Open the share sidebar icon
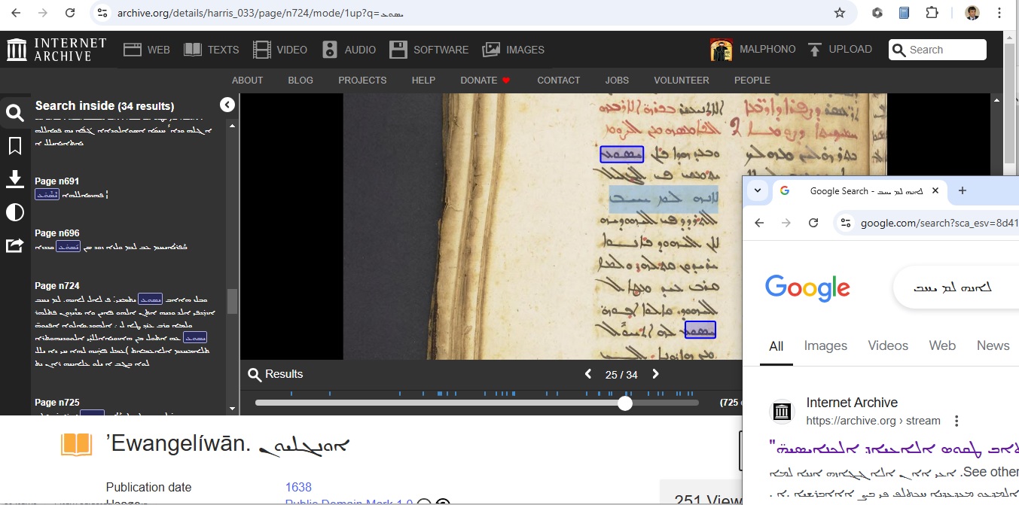This screenshot has height=505, width=1019. click(14, 245)
